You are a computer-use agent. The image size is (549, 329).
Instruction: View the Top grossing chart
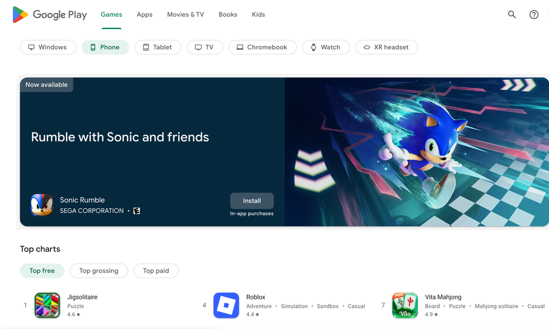click(99, 270)
